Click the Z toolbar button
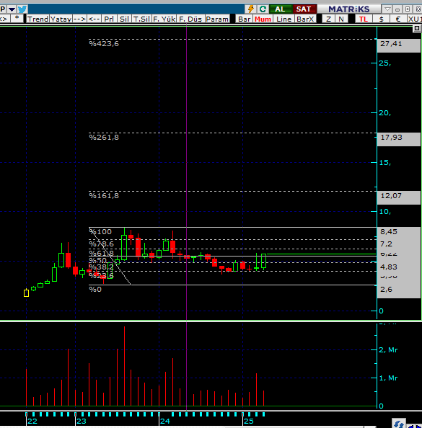422x428 pixels. [x=328, y=19]
